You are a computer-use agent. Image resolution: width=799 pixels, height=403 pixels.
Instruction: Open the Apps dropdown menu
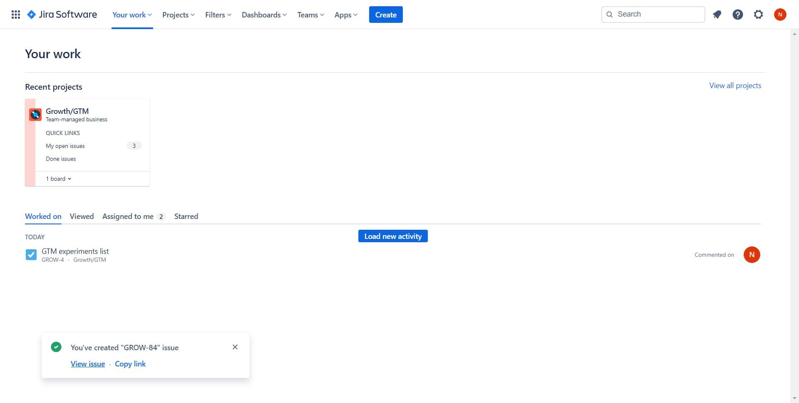345,15
